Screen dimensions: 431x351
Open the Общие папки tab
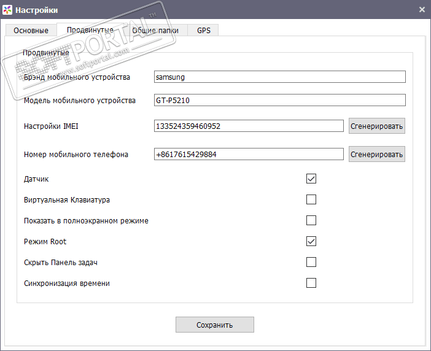pos(156,30)
